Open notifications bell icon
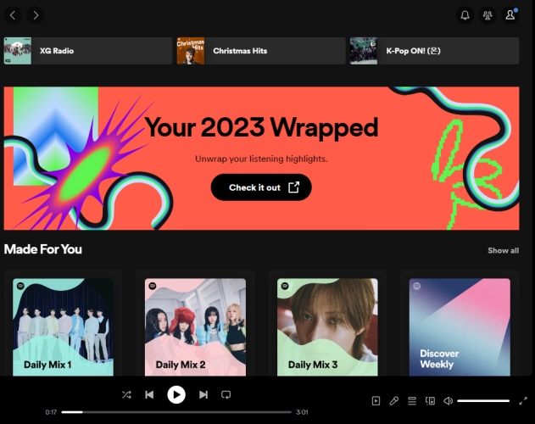The image size is (535, 424). pyautogui.click(x=465, y=15)
